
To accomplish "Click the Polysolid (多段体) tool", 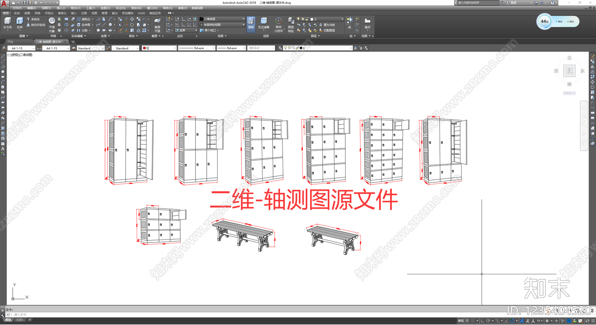I will [33, 19].
